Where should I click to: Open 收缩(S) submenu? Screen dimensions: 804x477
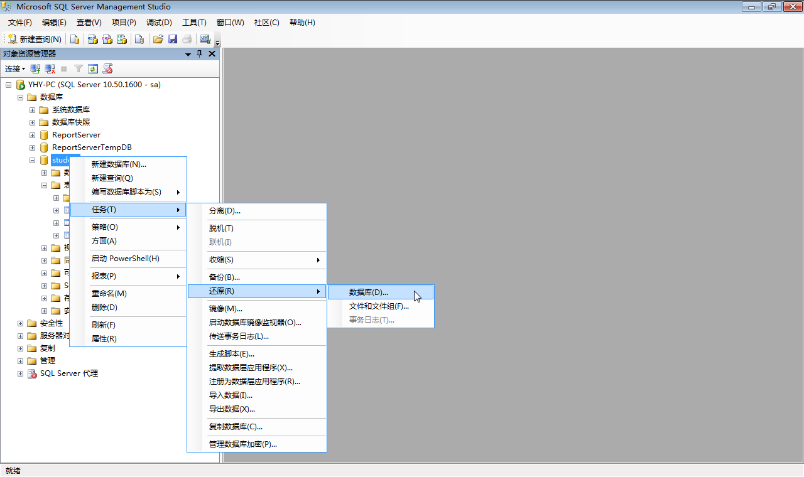257,260
